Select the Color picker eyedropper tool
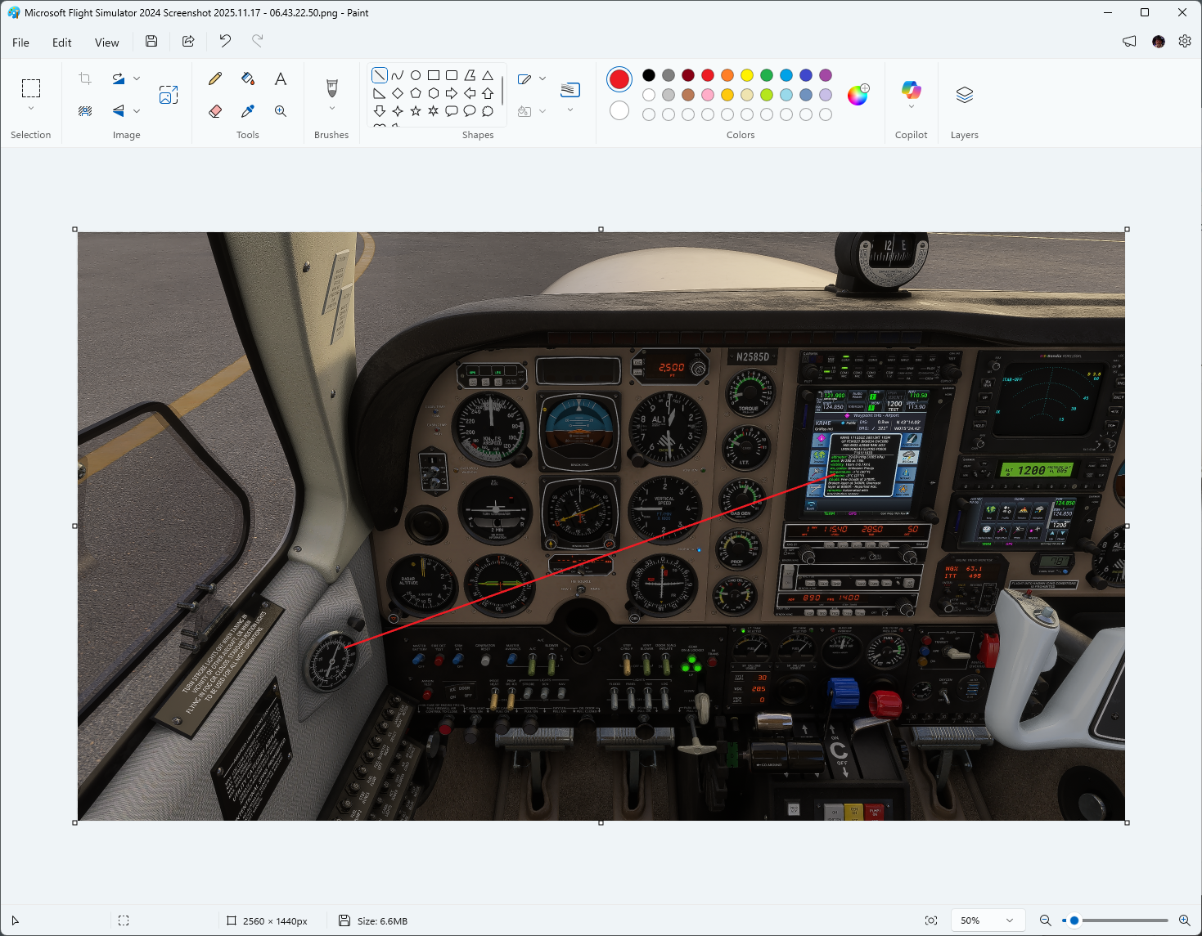The image size is (1202, 936). [248, 110]
